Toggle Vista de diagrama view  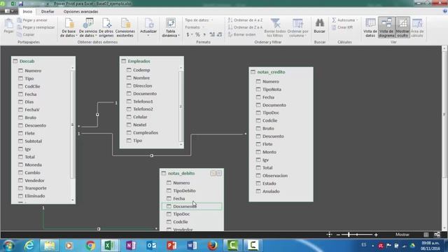coord(386,27)
